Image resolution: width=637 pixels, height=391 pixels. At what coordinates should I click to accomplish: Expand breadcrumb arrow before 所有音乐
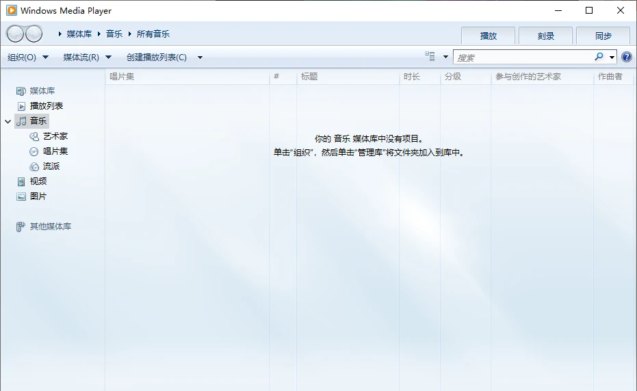[130, 34]
